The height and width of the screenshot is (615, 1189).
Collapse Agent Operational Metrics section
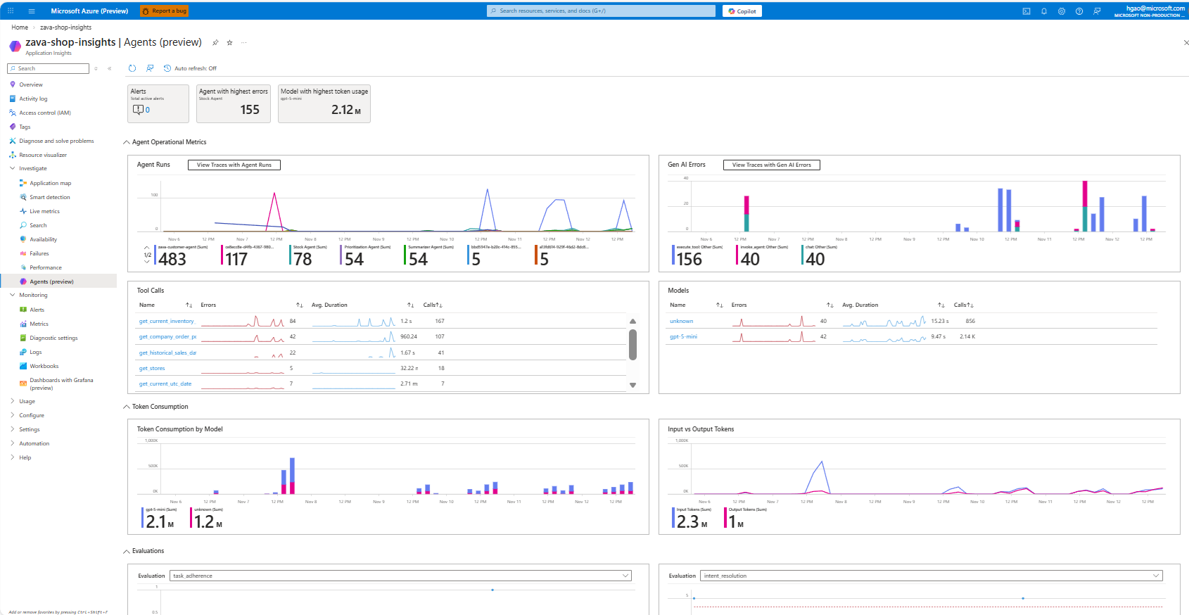tap(127, 142)
